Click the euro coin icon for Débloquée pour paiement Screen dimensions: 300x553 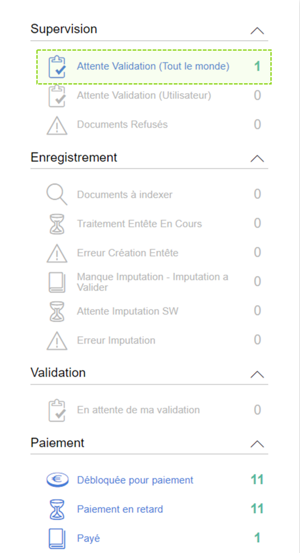57,480
